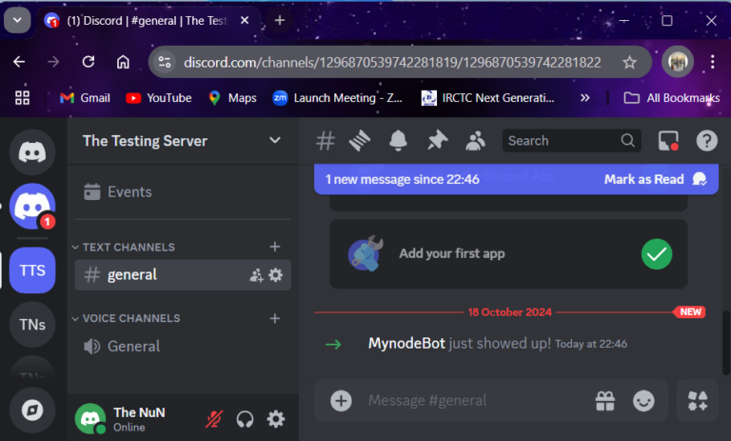731x441 pixels.
Task: Go to browser home page
Action: coord(123,62)
